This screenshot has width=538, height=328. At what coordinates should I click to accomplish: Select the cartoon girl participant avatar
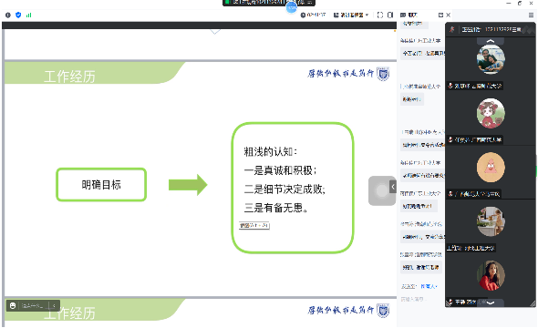(x=491, y=113)
